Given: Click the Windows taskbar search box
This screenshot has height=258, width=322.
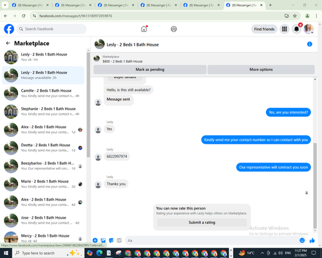Looking at the screenshot, I should click(48, 253).
